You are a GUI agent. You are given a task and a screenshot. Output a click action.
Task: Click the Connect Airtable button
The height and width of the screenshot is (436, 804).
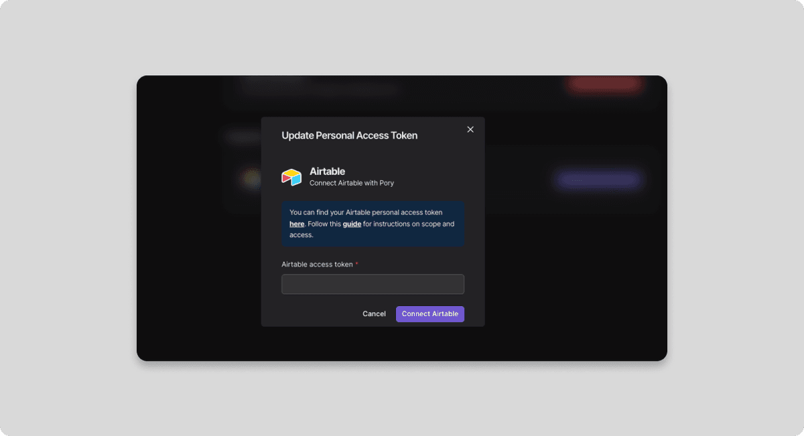430,314
